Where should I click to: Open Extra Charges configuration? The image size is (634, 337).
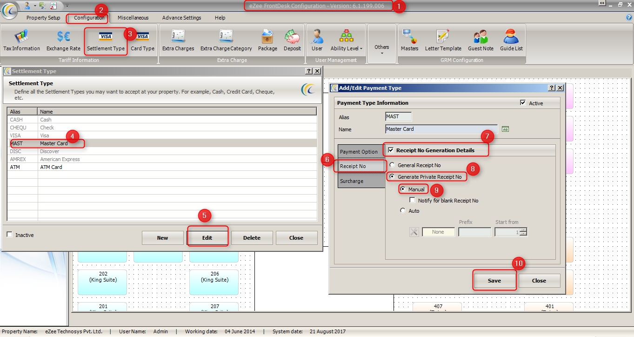178,40
